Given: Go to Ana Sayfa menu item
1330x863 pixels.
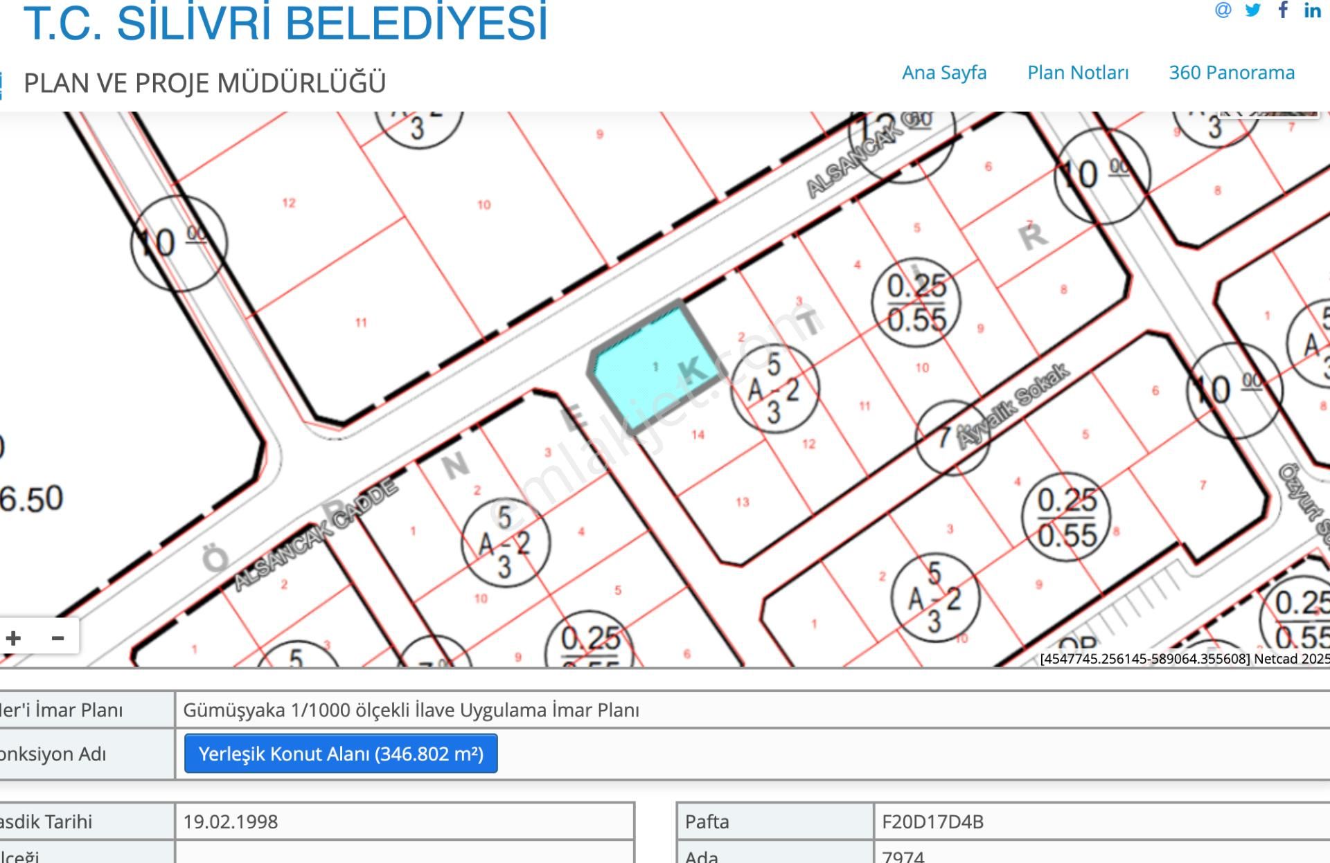Looking at the screenshot, I should (x=944, y=73).
